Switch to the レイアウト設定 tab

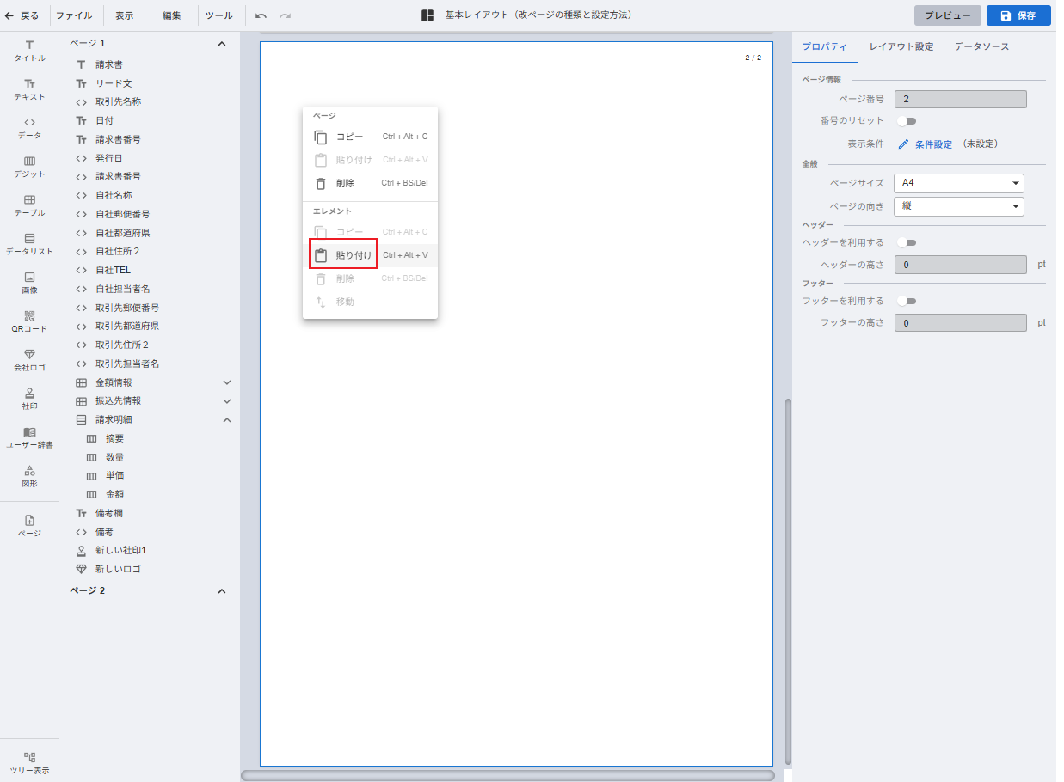point(901,46)
